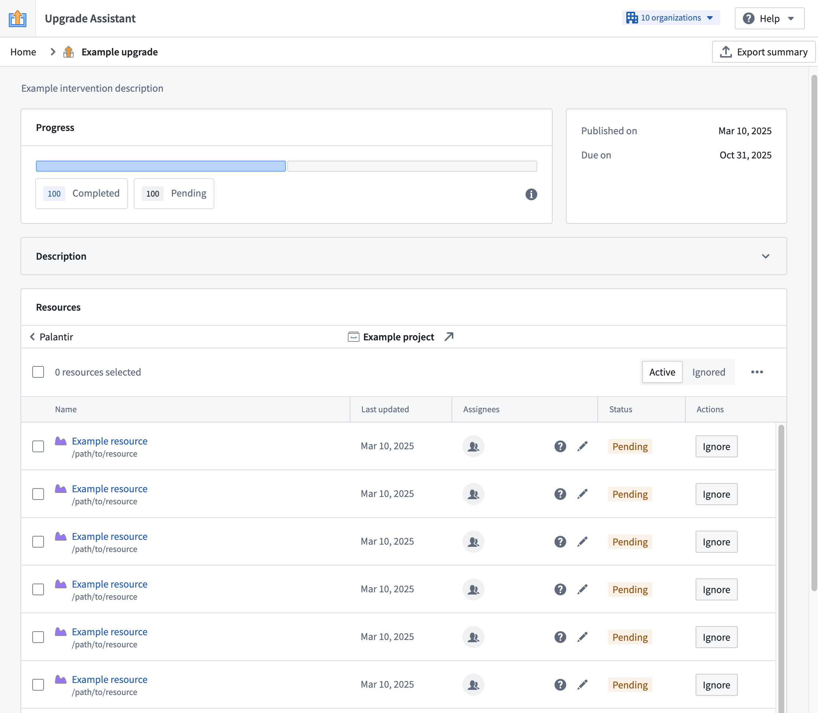Open Example project via arrow icon
The image size is (818, 713).
[449, 337]
